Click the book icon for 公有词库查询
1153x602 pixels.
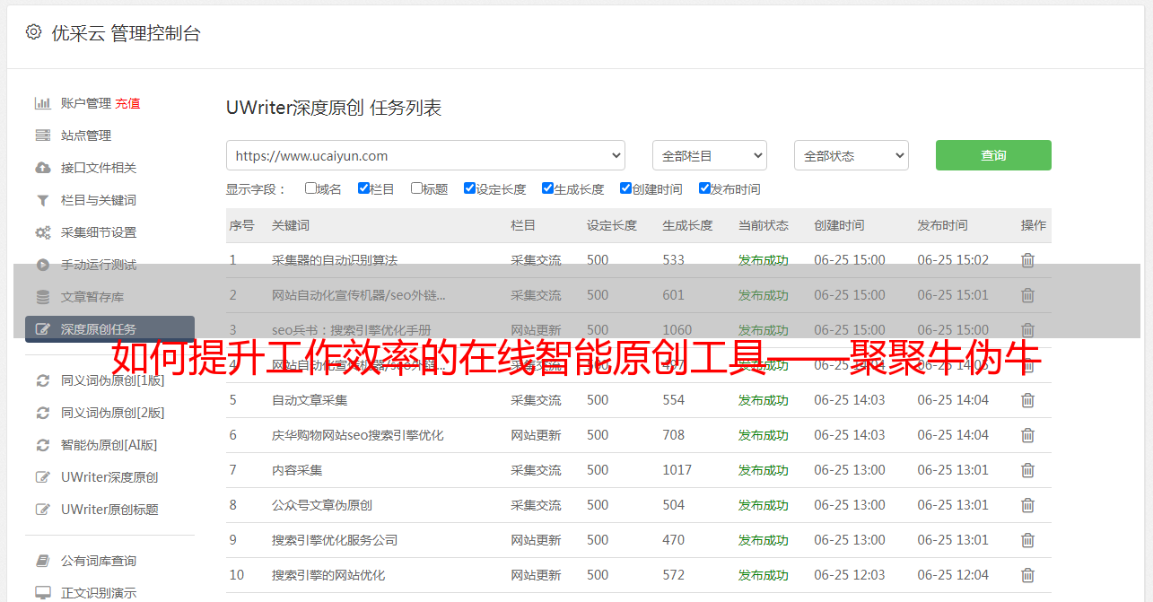click(42, 561)
